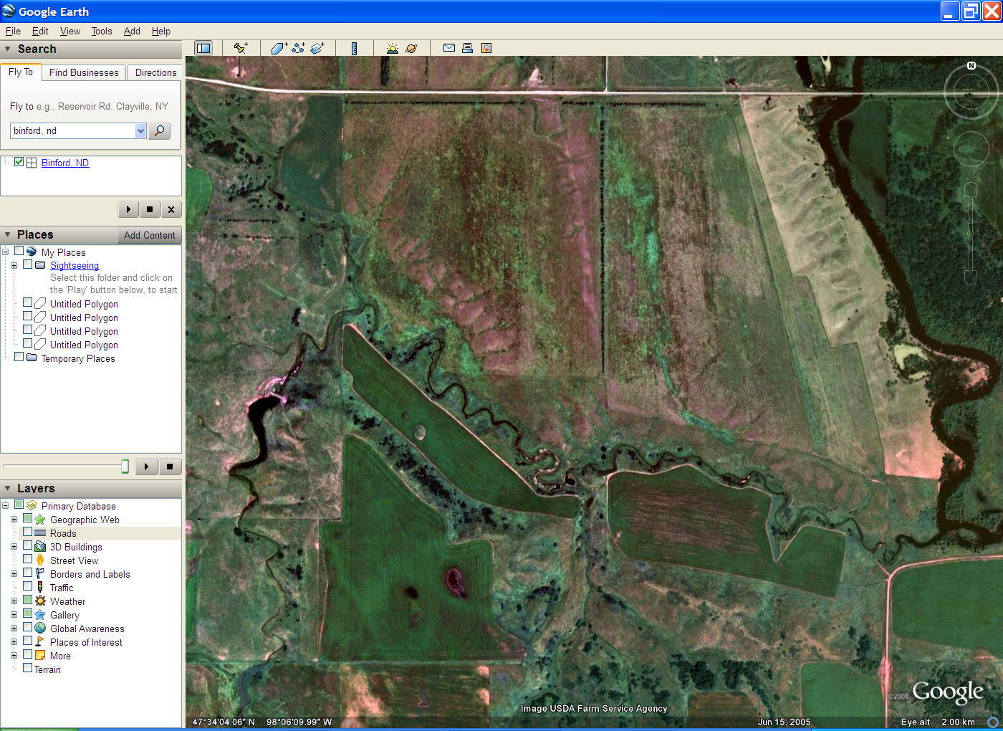Open the Add menu
The image size is (1003, 731).
tap(132, 31)
